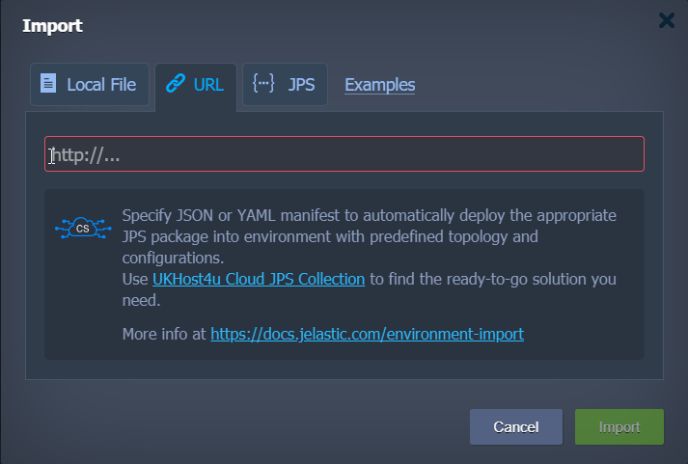Click the JPS curly braces icon
This screenshot has height=464, width=688.
pyautogui.click(x=263, y=83)
